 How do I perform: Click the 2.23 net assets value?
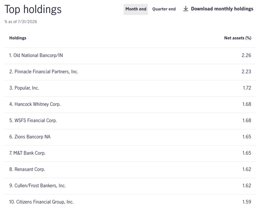click(246, 72)
